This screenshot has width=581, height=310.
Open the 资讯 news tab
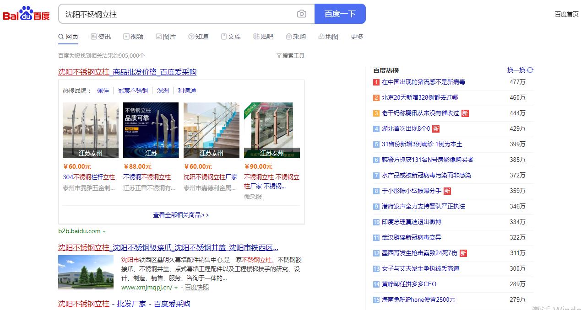(101, 37)
